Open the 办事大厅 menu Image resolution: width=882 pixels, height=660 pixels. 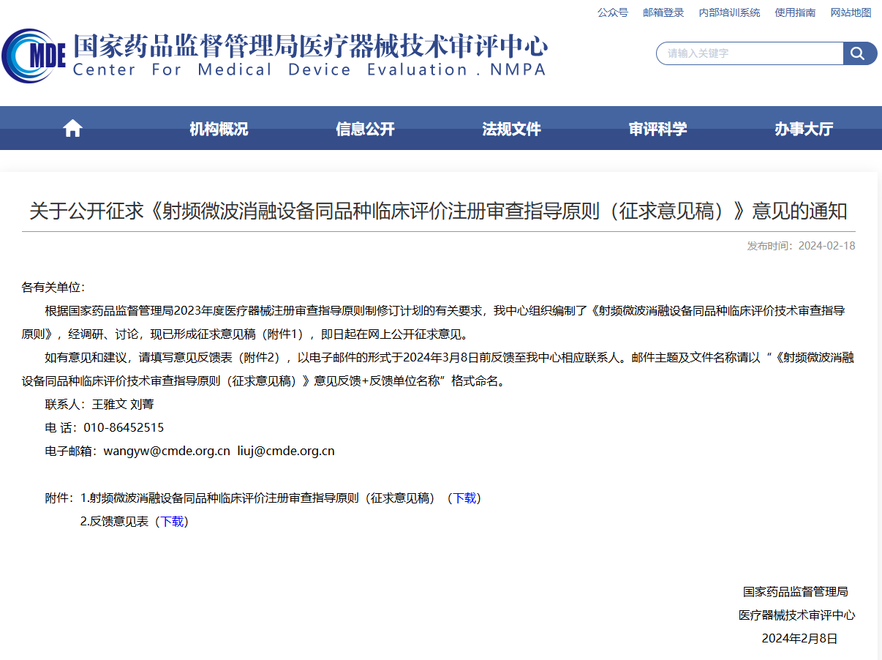pos(804,129)
